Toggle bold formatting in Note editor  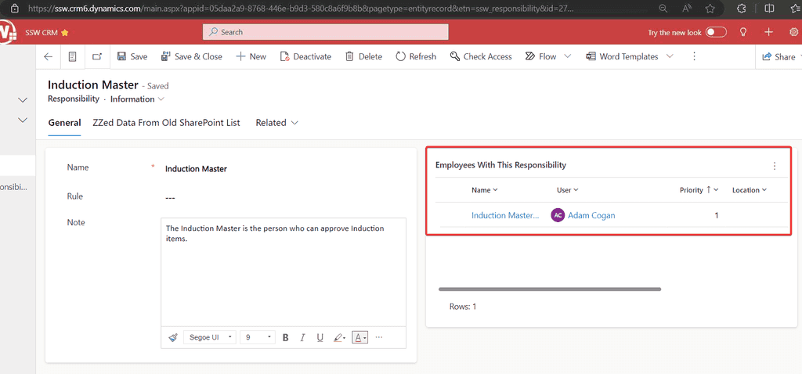coord(285,337)
